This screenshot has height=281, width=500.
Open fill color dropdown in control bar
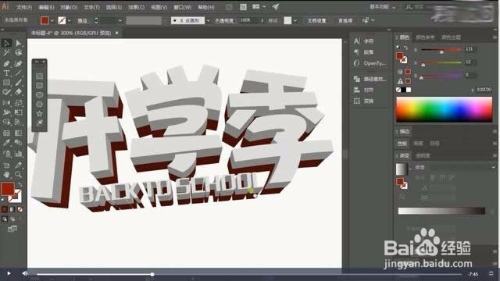pyautogui.click(x=52, y=21)
